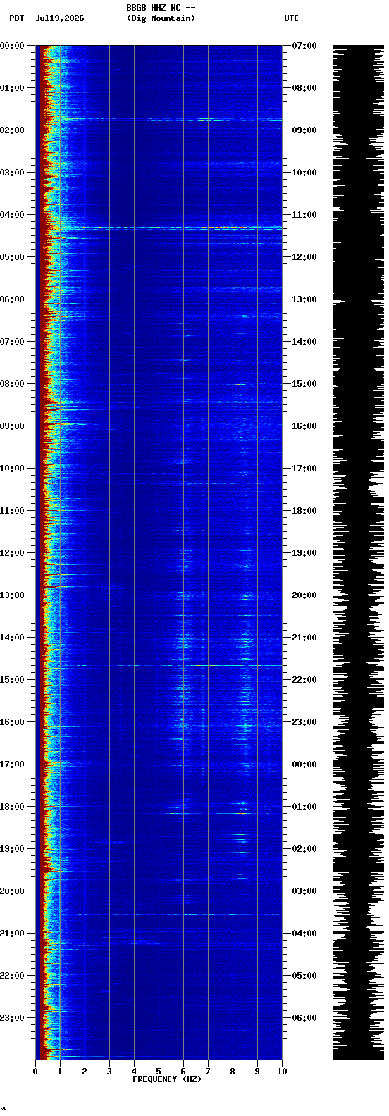Click the '10' Hz frequency axis tick label
The height and width of the screenshot is (1116, 389).
pyautogui.click(x=282, y=1072)
